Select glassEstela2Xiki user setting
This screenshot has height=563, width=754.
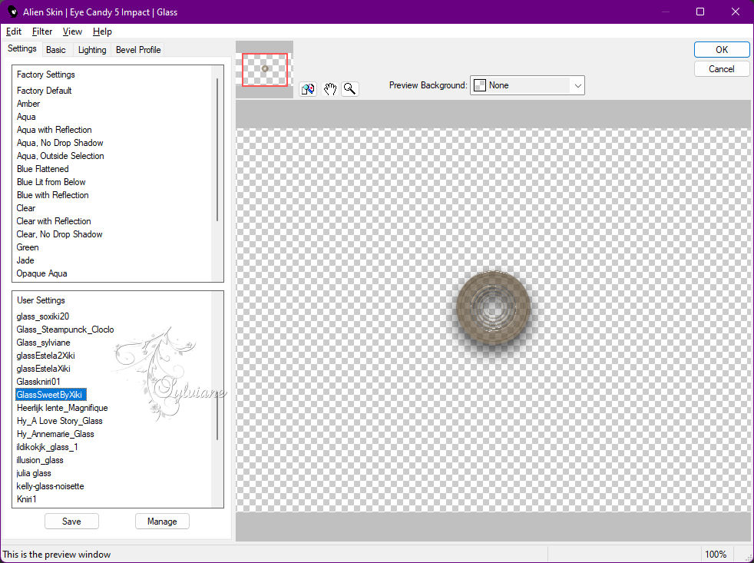point(45,355)
